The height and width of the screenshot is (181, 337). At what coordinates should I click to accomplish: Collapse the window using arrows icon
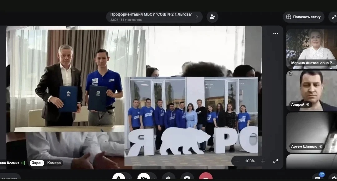point(334,17)
